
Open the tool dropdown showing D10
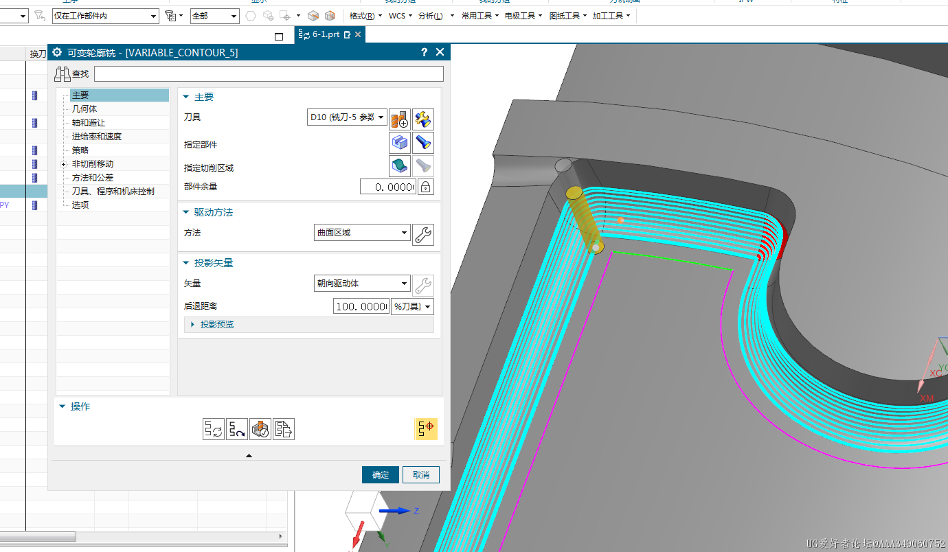[x=347, y=117]
